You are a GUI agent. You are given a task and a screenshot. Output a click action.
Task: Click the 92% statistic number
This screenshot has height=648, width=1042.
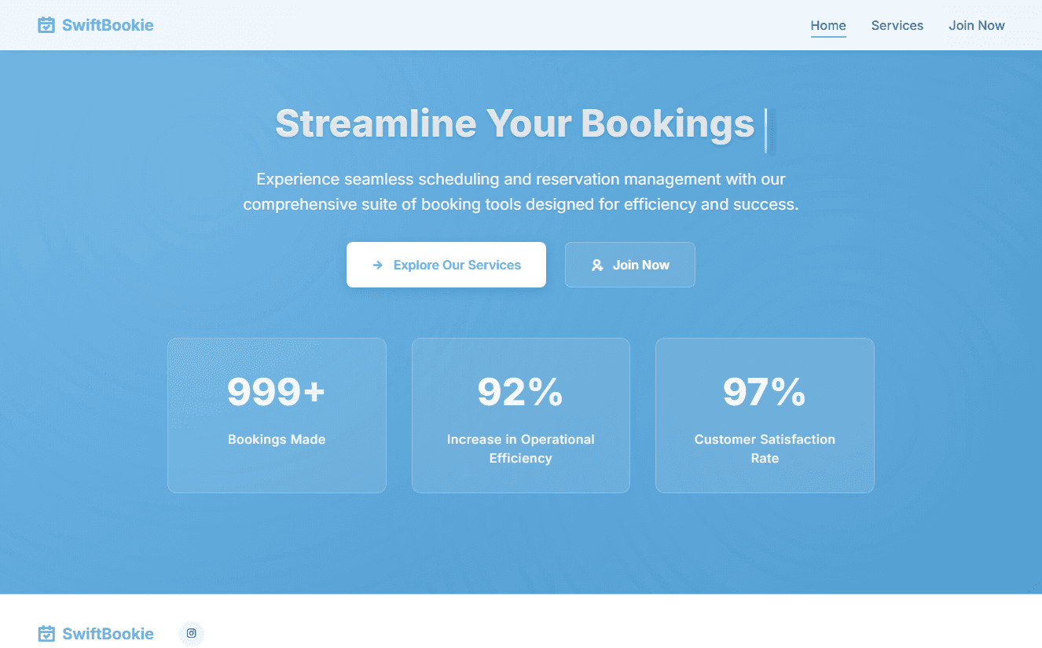[x=520, y=392]
